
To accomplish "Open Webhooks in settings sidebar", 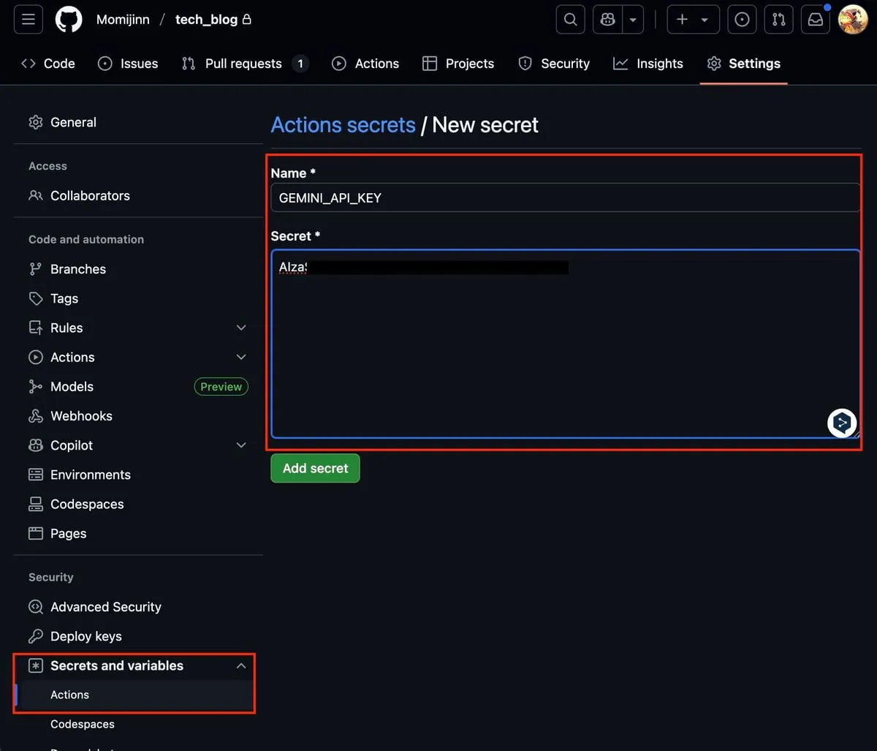I will (x=81, y=416).
